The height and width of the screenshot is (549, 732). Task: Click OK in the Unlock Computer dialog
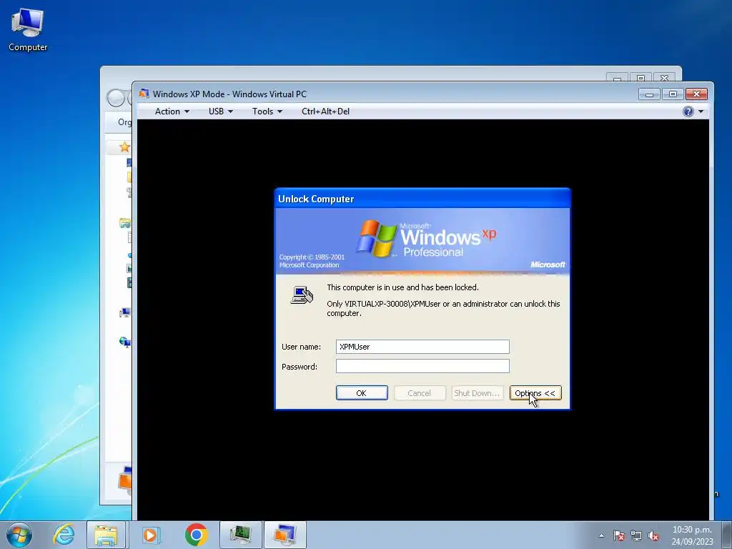tap(361, 393)
